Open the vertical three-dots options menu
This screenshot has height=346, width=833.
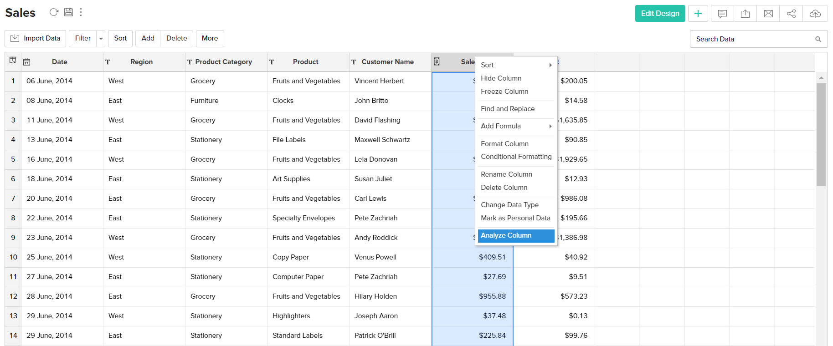pyautogui.click(x=81, y=12)
